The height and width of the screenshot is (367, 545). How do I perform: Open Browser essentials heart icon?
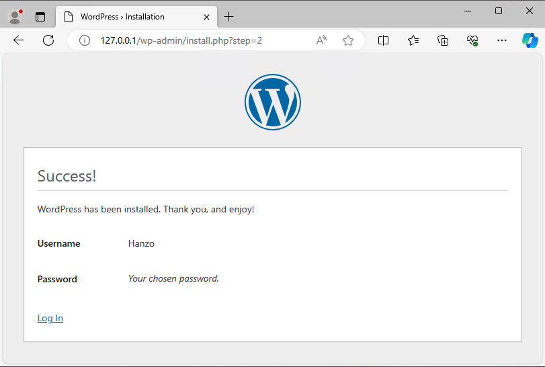pos(472,40)
